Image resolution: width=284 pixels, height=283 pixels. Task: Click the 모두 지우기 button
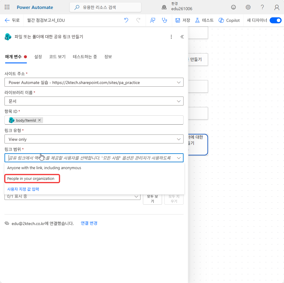coord(174,199)
